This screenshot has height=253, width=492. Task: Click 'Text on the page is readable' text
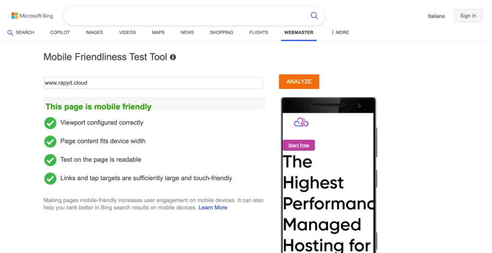tap(101, 159)
